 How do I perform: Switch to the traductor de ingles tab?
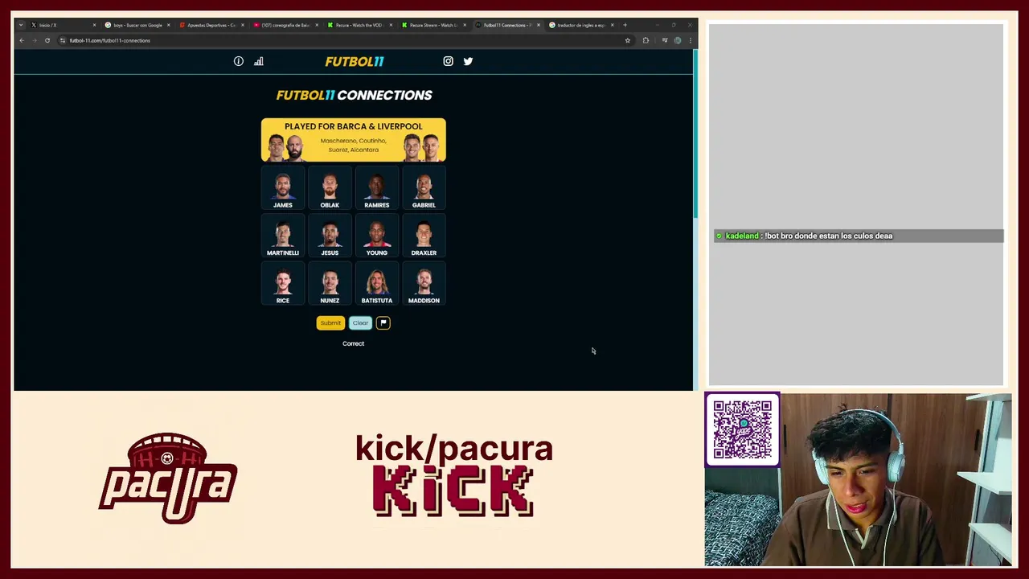580,25
